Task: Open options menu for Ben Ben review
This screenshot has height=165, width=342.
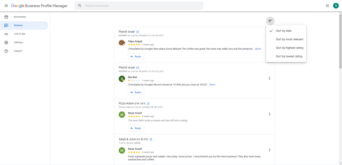Action: point(269,78)
